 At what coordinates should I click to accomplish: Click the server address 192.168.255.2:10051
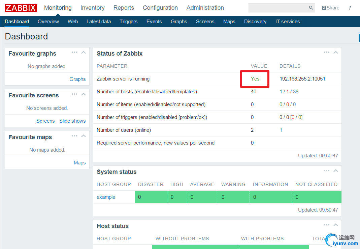point(302,79)
